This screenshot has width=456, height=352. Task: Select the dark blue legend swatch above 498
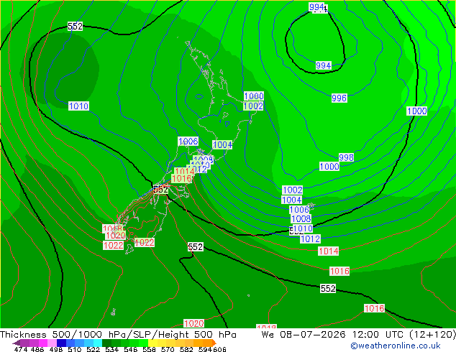[61, 343]
